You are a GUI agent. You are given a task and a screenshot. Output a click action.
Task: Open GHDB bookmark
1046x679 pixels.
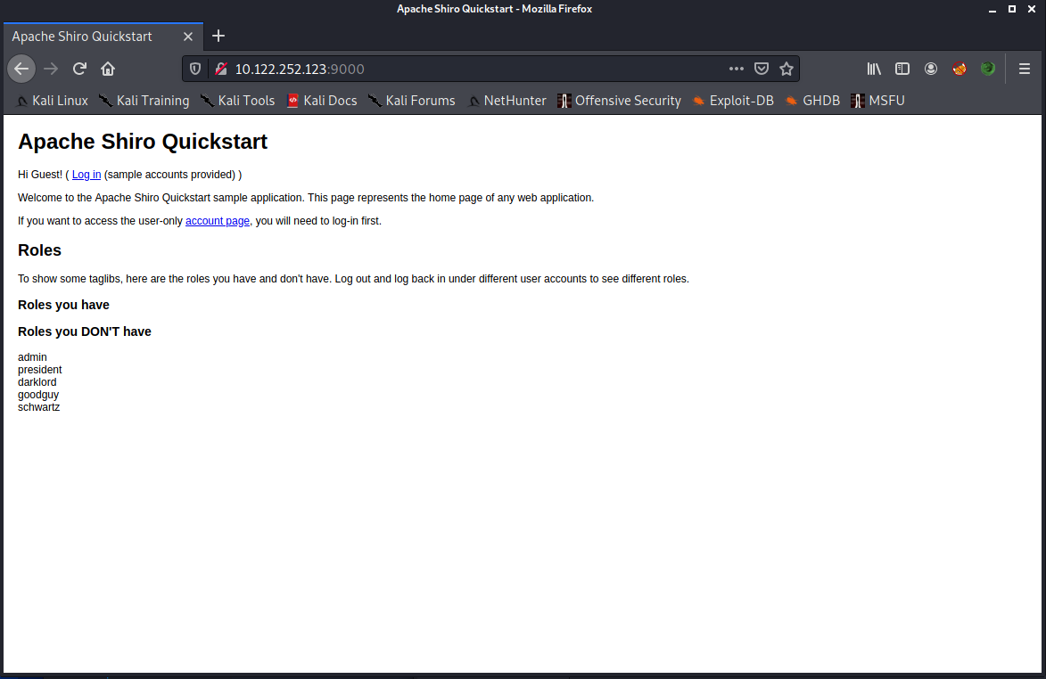[811, 101]
